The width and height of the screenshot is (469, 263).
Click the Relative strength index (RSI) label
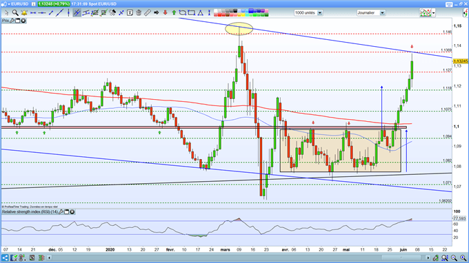tap(30, 211)
